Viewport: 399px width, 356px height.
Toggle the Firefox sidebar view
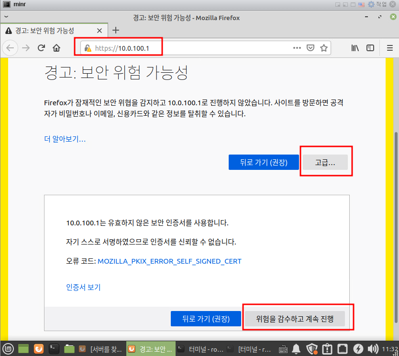point(370,48)
